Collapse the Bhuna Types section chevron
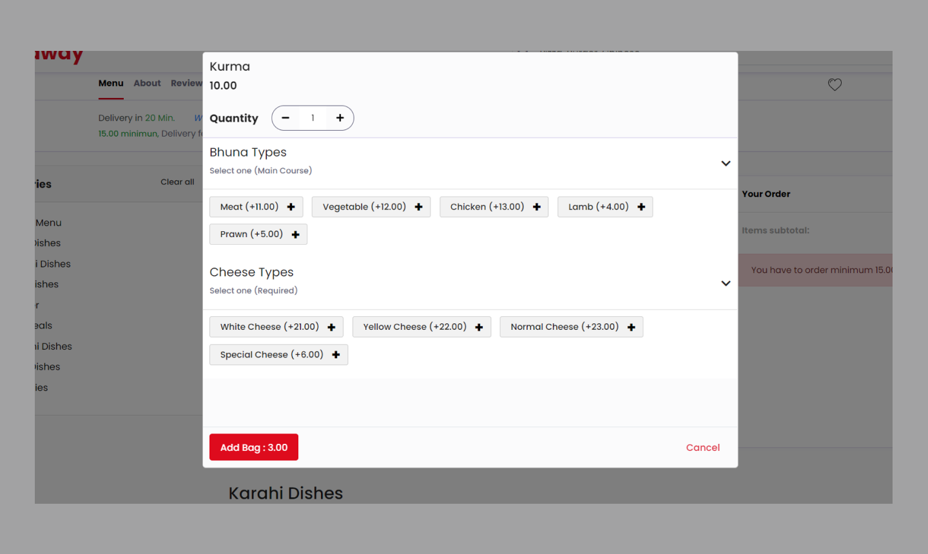This screenshot has height=554, width=928. point(726,164)
